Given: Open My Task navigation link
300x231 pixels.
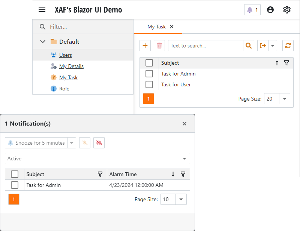Looking at the screenshot, I should tap(68, 77).
